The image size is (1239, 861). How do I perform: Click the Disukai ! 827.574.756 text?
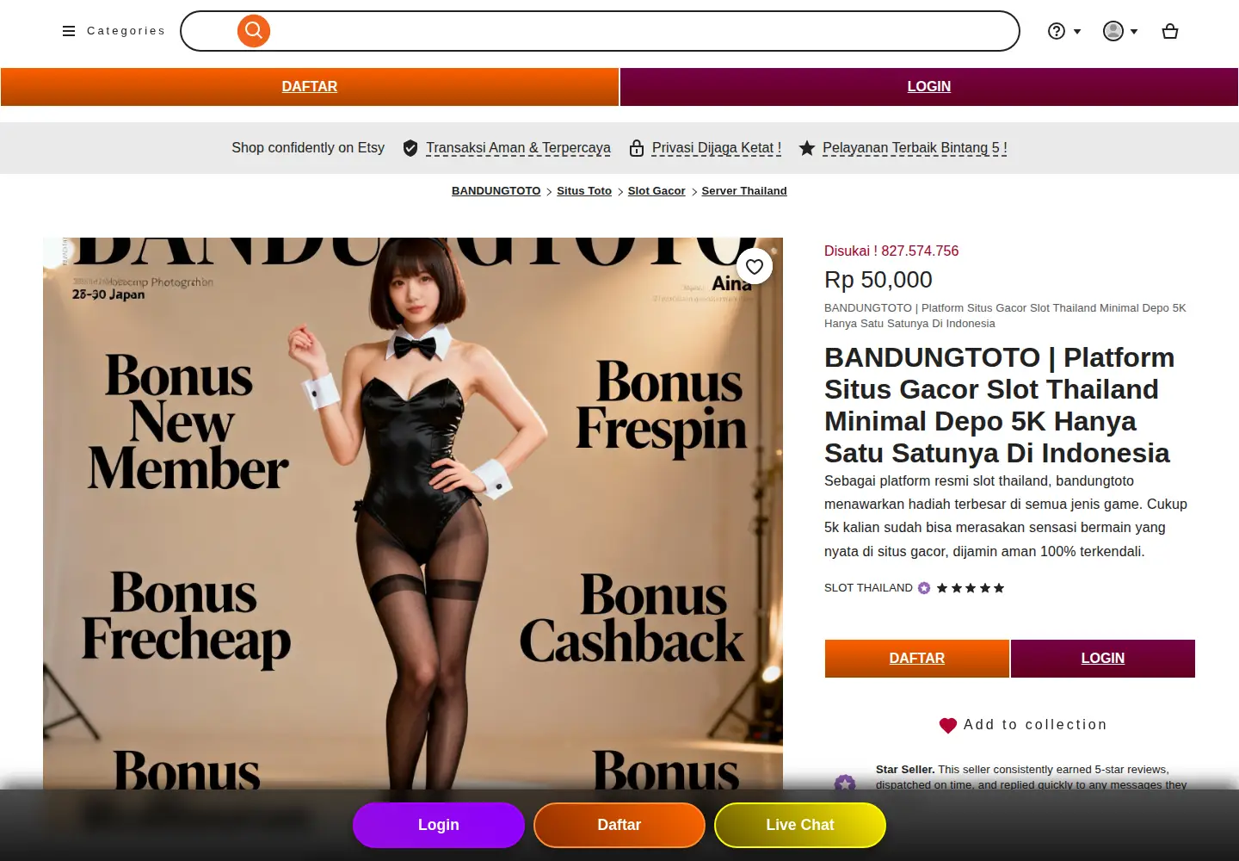(x=891, y=251)
